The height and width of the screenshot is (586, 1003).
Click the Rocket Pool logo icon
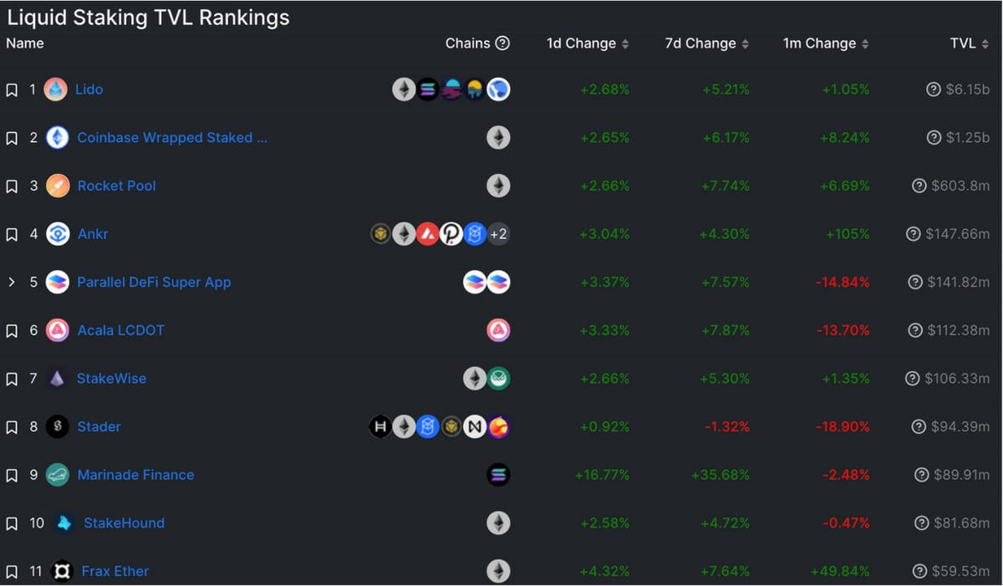[x=57, y=186]
